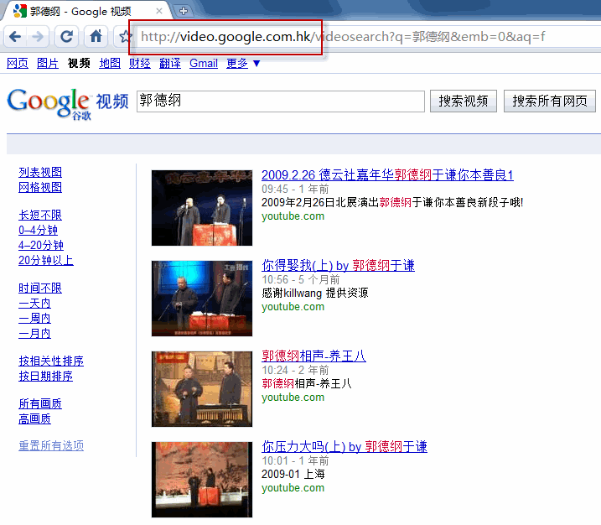Click the thumbnail of 养王八 video

(202, 389)
